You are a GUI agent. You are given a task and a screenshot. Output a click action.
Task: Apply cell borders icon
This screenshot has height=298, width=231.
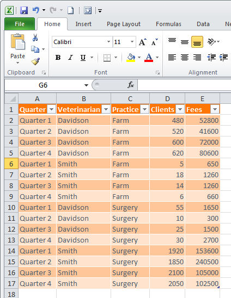click(x=107, y=58)
